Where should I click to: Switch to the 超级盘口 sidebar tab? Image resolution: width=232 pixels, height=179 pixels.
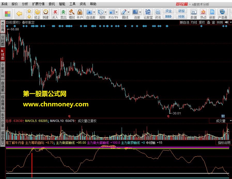pos(3,138)
